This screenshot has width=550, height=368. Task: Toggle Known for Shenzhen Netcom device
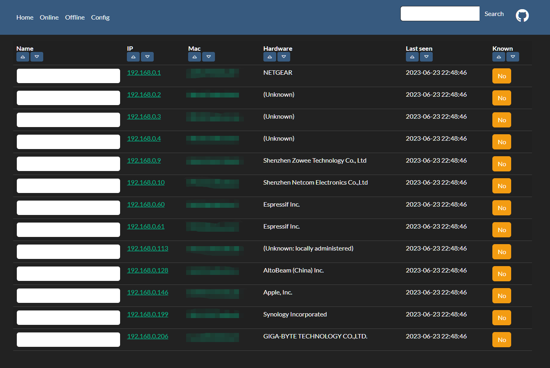[502, 186]
